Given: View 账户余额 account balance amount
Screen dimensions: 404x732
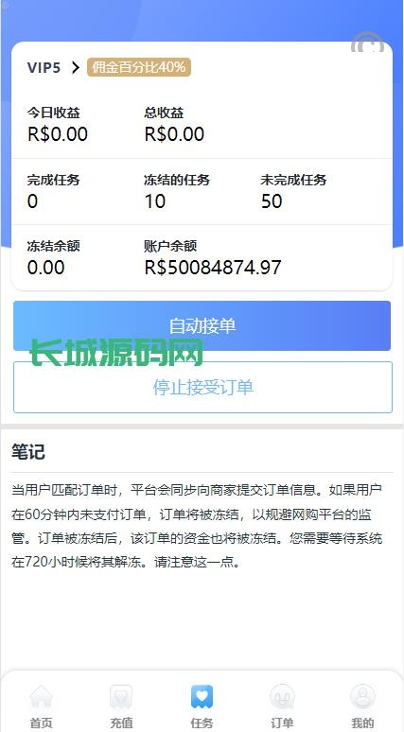Looking at the screenshot, I should pos(213,268).
